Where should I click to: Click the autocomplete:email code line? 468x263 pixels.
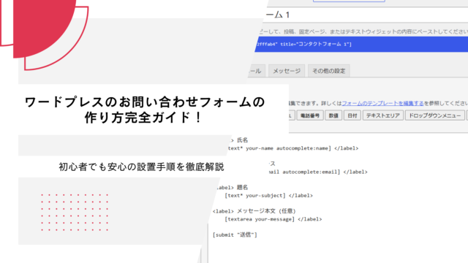click(x=317, y=172)
